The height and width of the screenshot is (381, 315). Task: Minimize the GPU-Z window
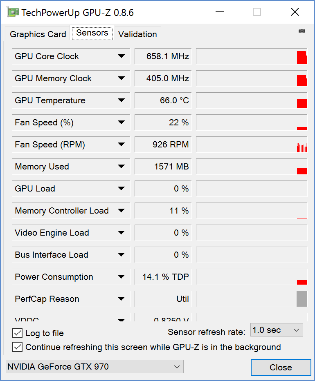[220, 12]
